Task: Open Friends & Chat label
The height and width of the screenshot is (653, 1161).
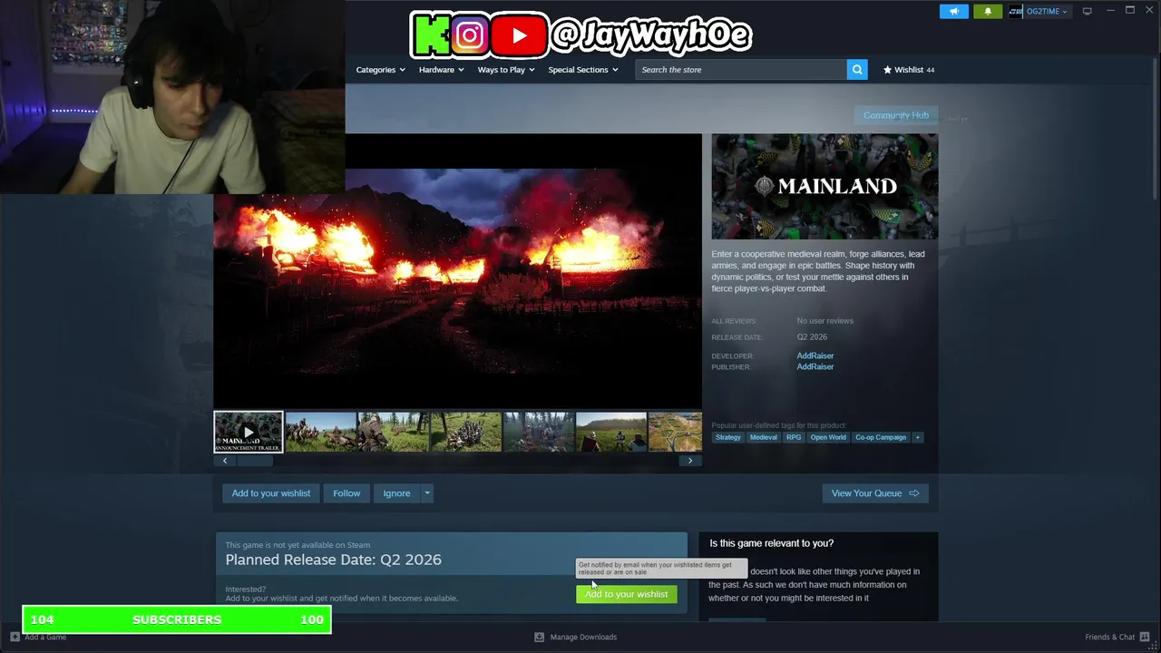Action: [1110, 637]
